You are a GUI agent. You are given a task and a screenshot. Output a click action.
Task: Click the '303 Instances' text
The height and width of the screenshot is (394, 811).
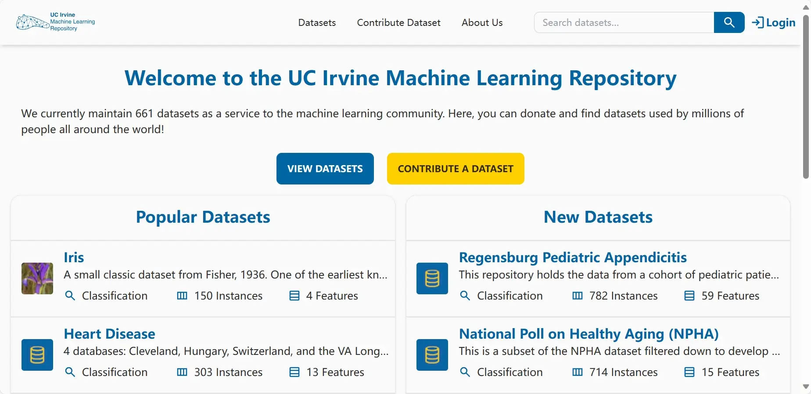(x=228, y=372)
